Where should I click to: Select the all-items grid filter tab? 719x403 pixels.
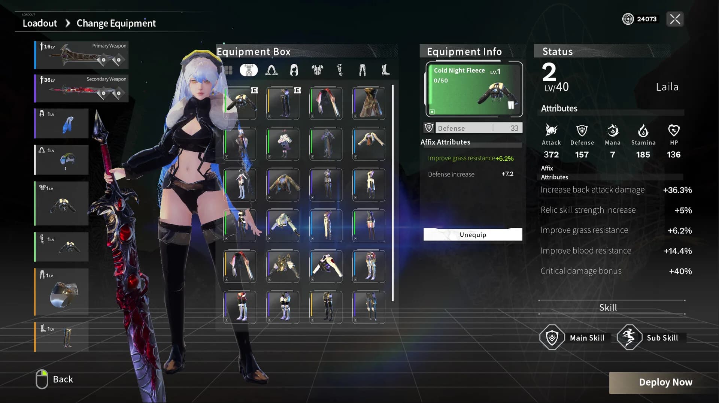(x=228, y=70)
